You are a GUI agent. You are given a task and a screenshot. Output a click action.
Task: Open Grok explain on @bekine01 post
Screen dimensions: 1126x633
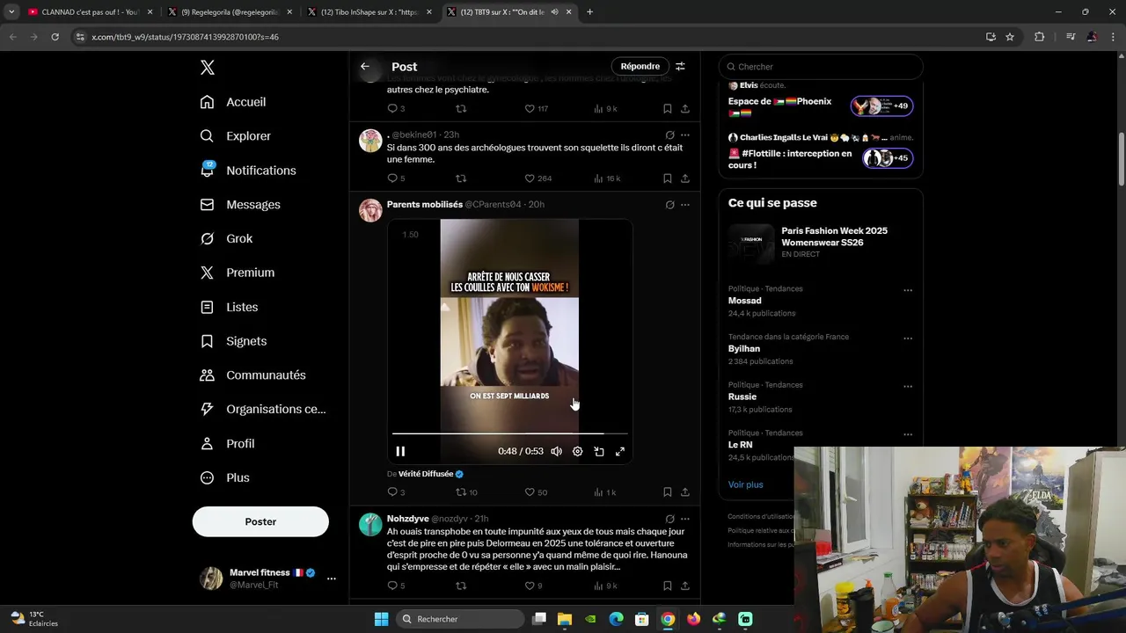[x=669, y=135]
